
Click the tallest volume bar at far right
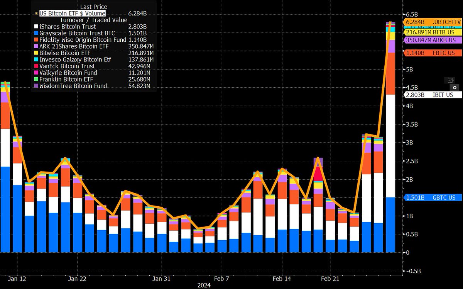[390, 155]
